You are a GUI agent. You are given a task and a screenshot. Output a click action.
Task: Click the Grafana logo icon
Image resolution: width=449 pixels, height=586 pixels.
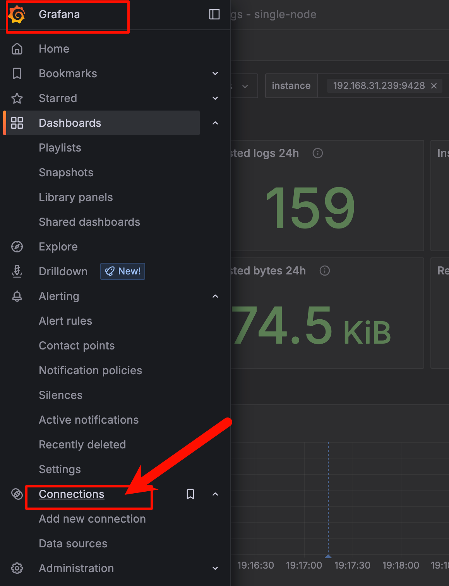[x=17, y=15]
